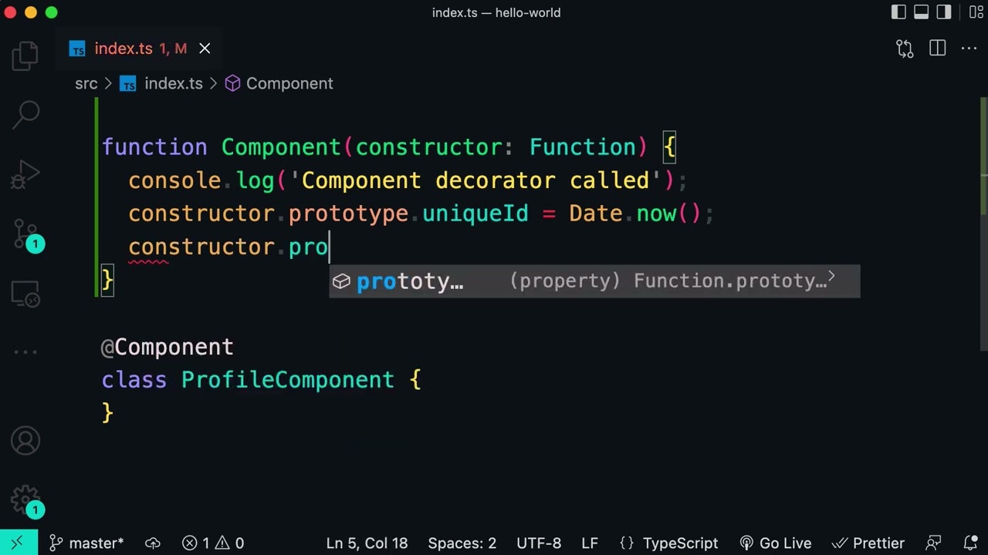988x555 pixels.
Task: Open Manage gear icon
Action: coord(25,499)
